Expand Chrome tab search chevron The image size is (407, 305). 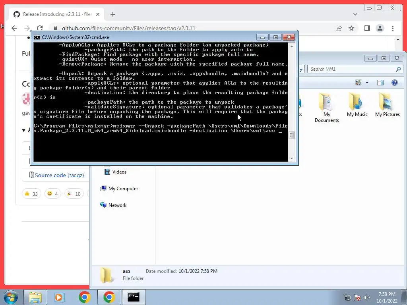355,14
